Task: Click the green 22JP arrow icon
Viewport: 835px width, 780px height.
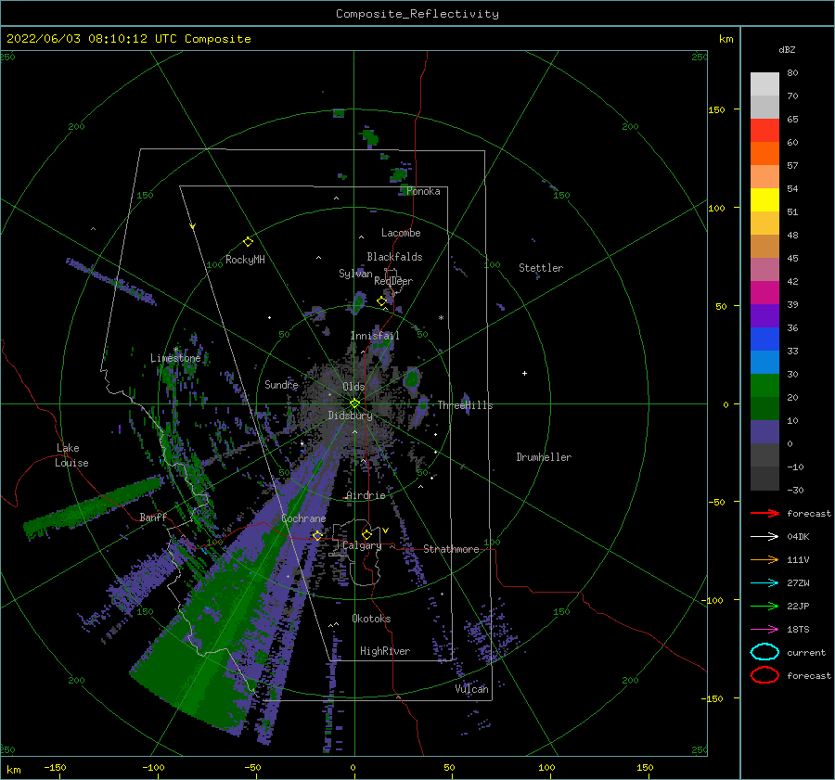Action: 764,606
